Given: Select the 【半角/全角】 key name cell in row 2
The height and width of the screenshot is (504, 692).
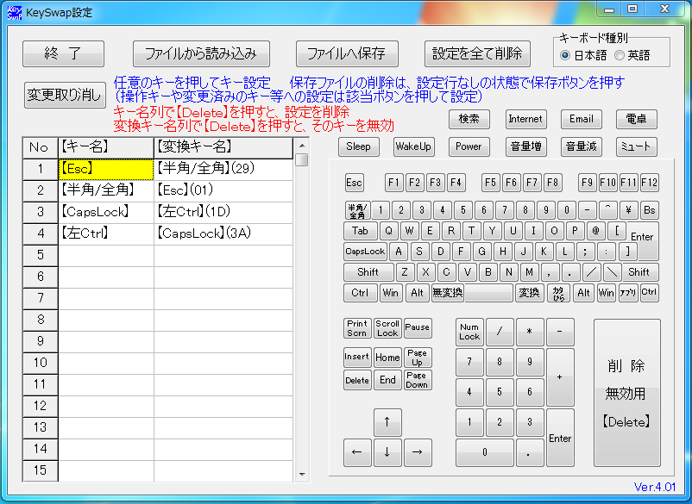Looking at the screenshot, I should pyautogui.click(x=106, y=190).
